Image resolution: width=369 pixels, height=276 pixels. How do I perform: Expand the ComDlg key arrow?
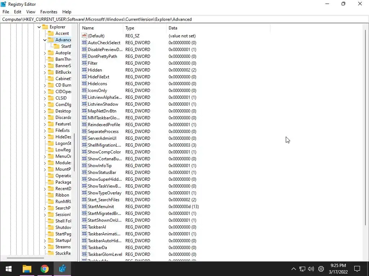45,105
